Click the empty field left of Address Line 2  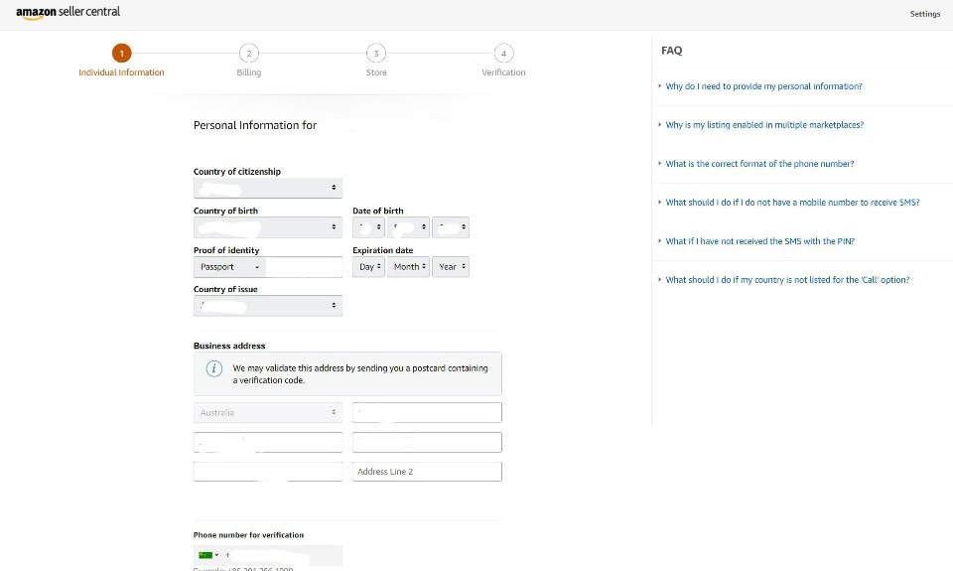(268, 472)
